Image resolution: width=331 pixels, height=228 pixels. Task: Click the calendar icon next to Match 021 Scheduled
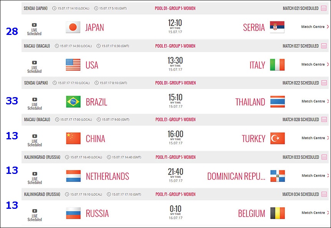(324, 8)
